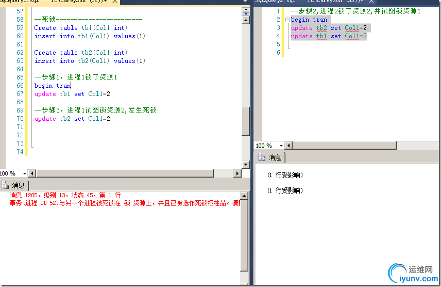Click the comment --步骤2 in the right editor

pos(355,11)
